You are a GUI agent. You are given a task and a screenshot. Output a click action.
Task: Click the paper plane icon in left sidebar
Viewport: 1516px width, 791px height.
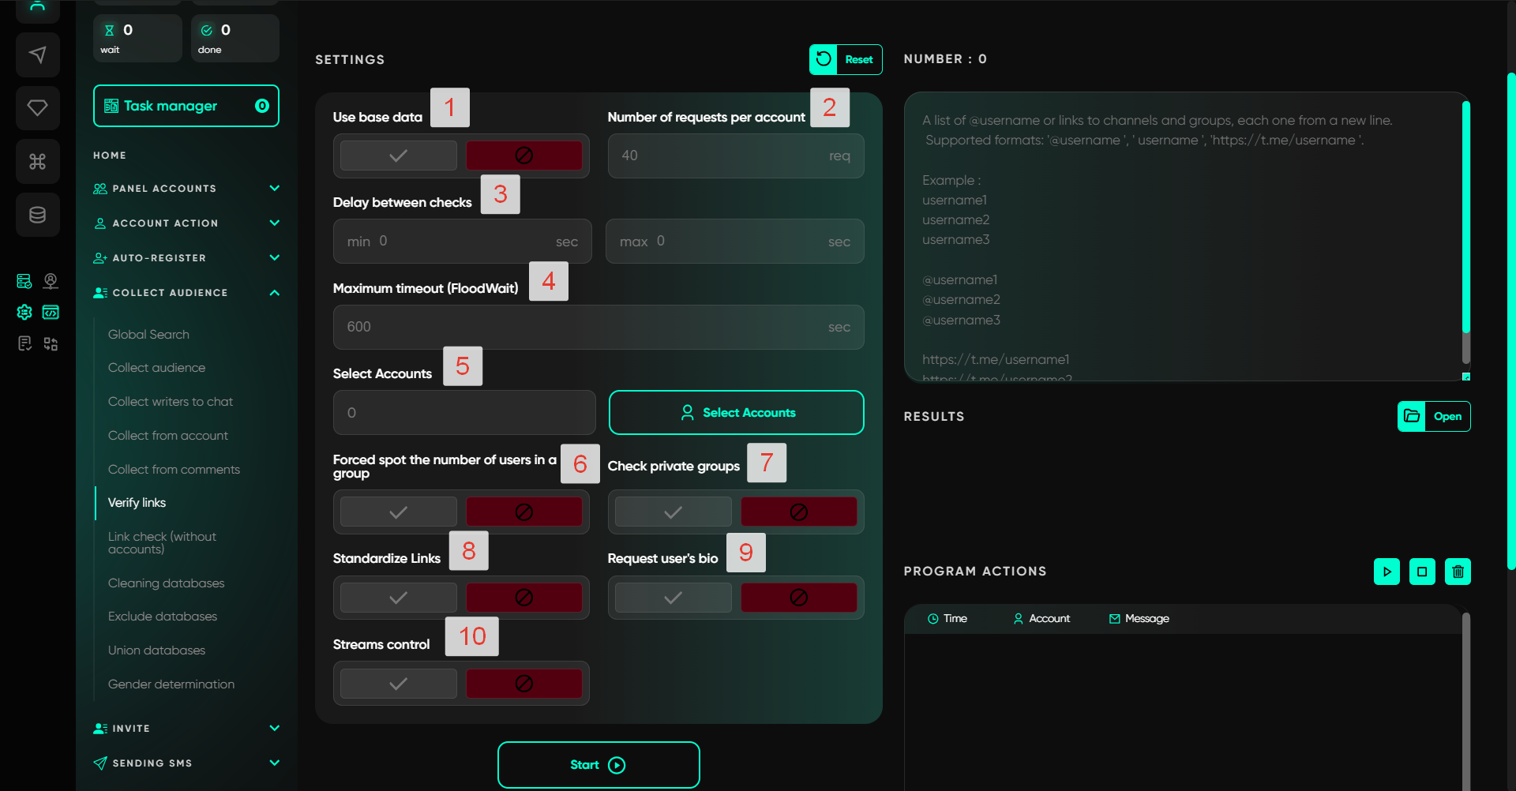(x=37, y=54)
